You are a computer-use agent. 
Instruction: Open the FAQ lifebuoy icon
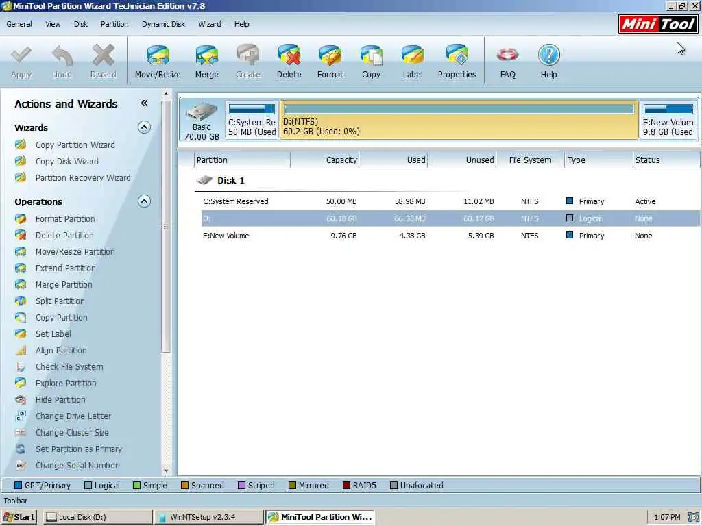507,55
